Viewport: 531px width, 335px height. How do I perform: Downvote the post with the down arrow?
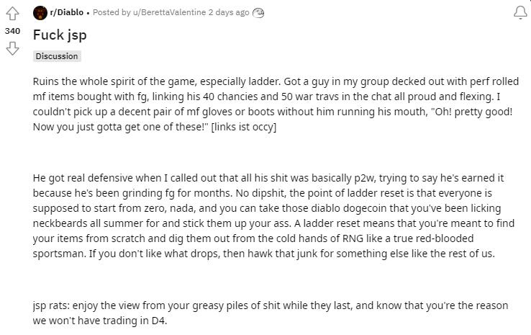12,48
